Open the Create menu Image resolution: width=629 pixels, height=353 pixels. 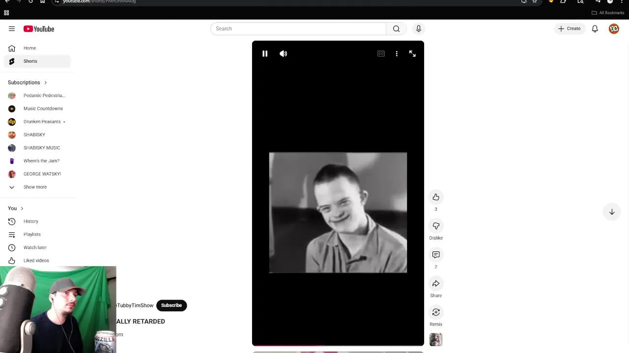point(569,28)
